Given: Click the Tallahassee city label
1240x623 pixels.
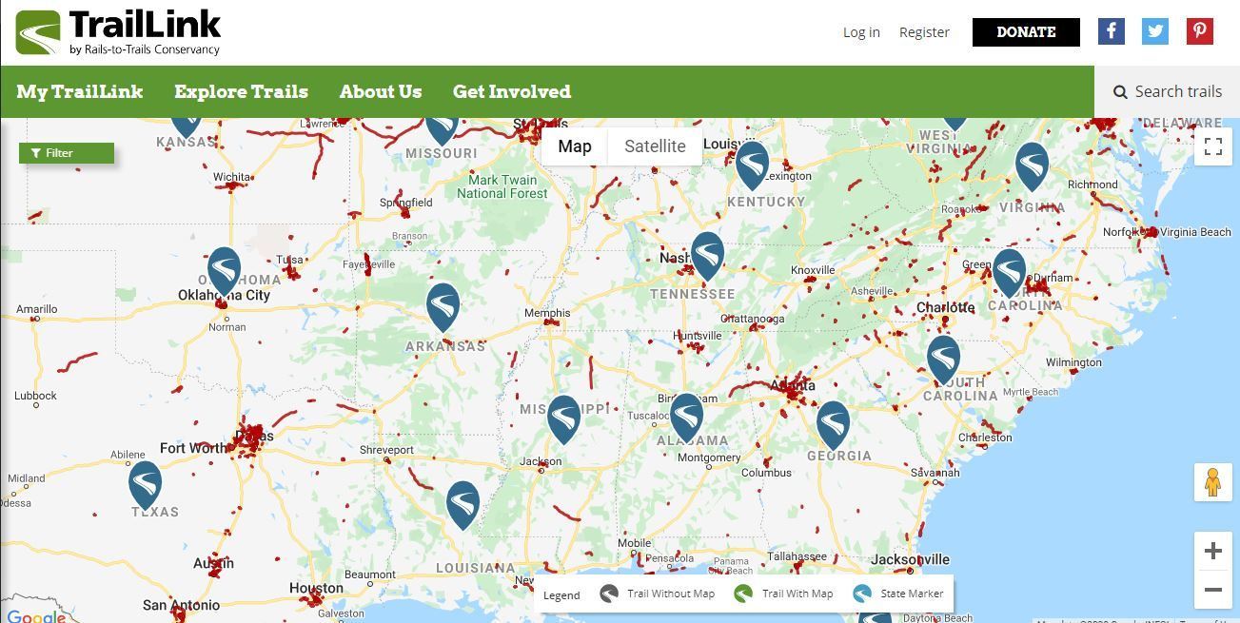Looking at the screenshot, I should [x=797, y=556].
